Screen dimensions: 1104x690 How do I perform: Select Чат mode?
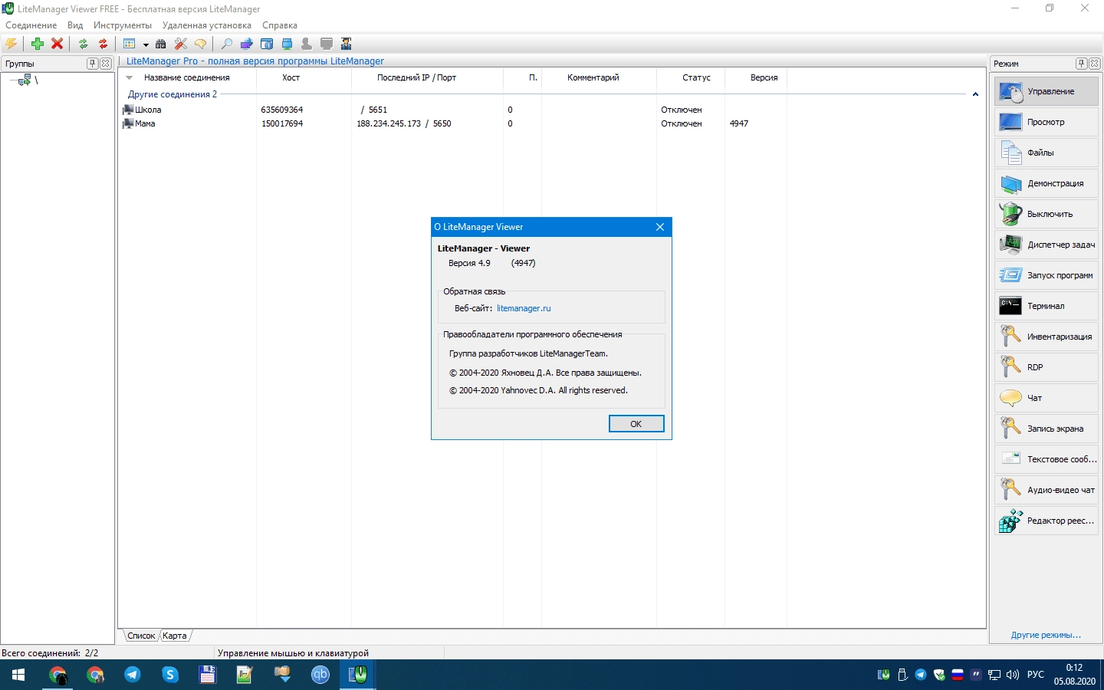coord(1046,398)
